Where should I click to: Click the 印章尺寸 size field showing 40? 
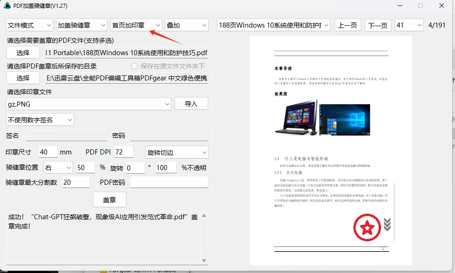click(48, 152)
